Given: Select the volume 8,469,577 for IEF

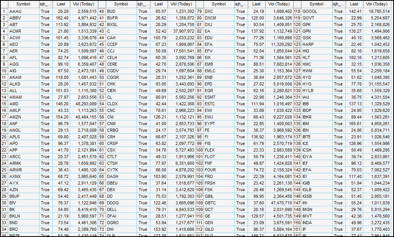Looking at the screenshot, I should [376, 163].
